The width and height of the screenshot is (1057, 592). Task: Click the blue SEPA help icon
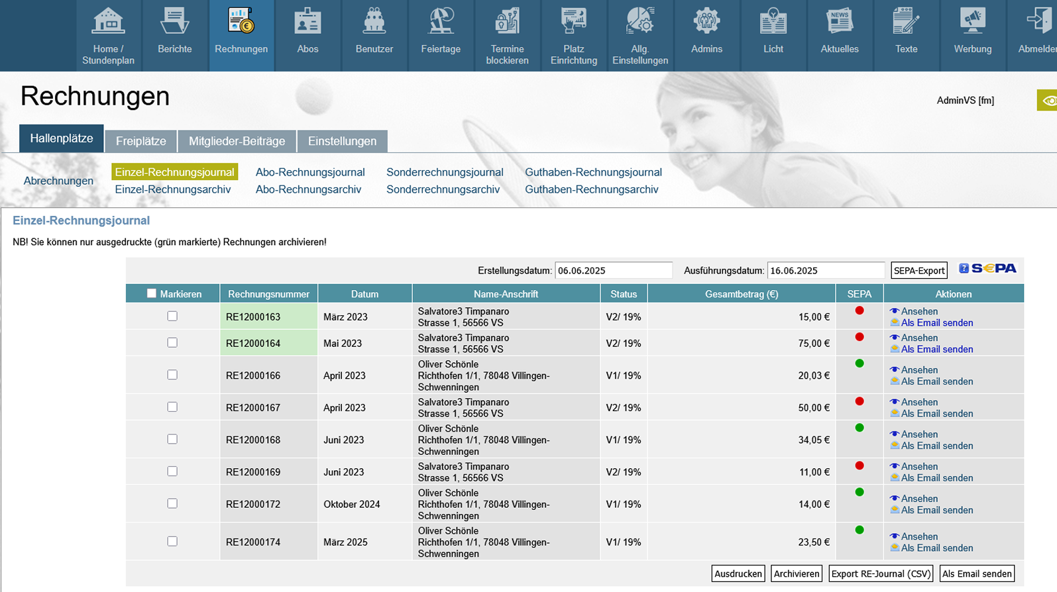click(x=964, y=268)
